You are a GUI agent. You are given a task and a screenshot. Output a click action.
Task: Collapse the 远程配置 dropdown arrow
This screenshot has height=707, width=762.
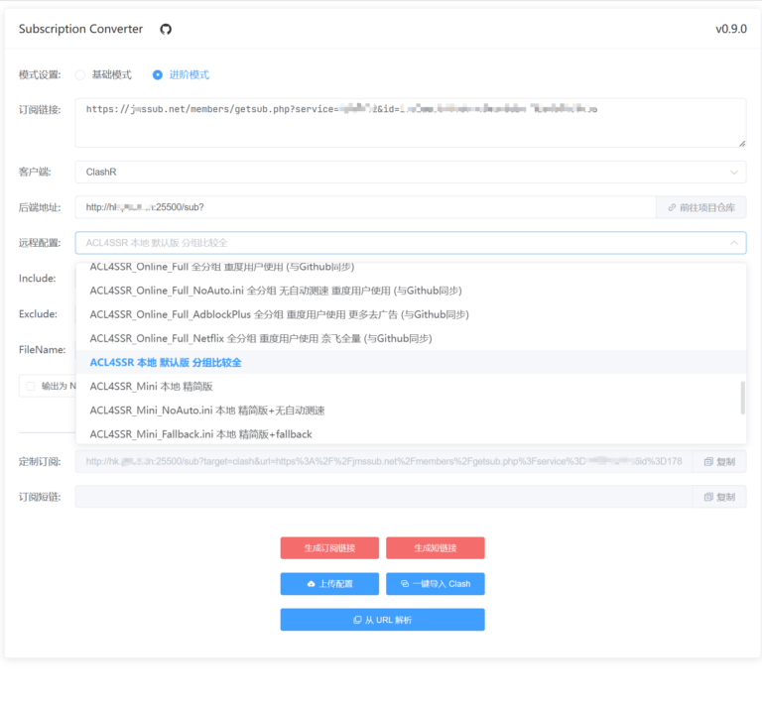pos(733,243)
